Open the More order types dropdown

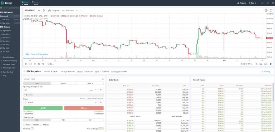[x=90, y=83]
